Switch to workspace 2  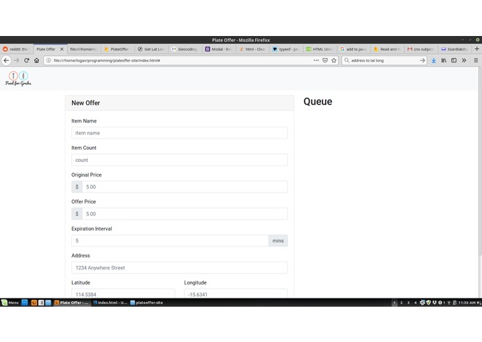pyautogui.click(x=401, y=303)
